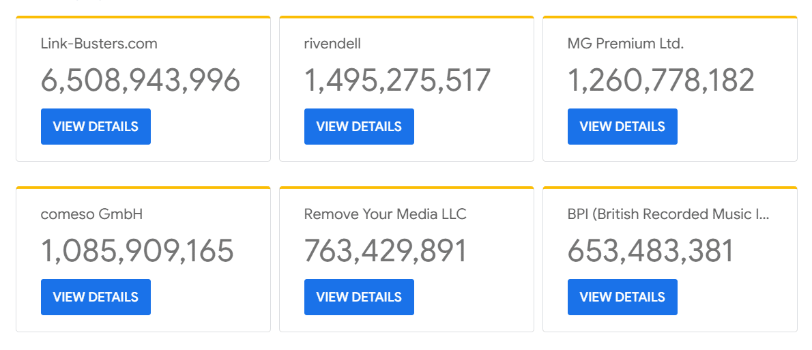
Task: Click the rivendell organization name
Action: [332, 44]
